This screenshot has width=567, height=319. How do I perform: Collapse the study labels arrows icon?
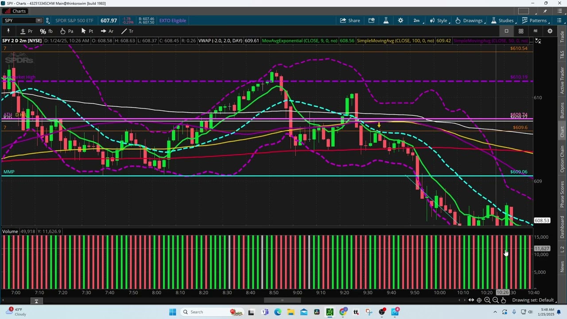point(538,41)
